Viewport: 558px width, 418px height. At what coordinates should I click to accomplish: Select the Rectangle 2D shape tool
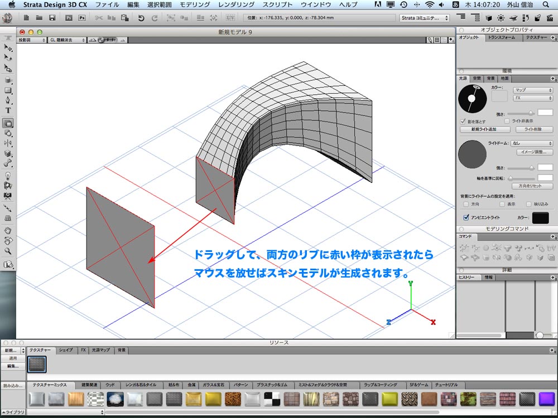pyautogui.click(x=8, y=91)
